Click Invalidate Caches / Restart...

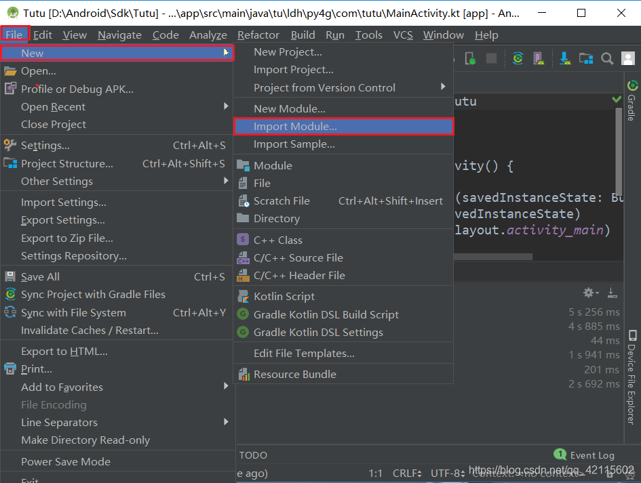click(x=117, y=331)
